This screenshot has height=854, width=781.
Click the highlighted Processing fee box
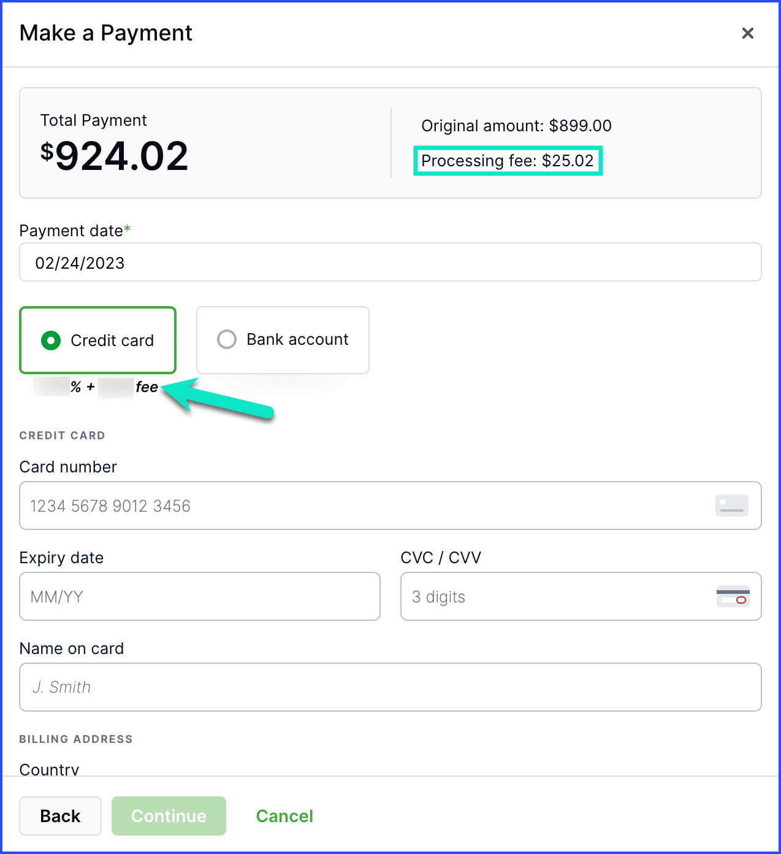[508, 161]
